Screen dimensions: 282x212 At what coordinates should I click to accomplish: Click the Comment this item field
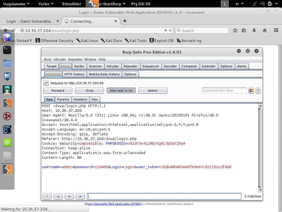click(224, 91)
